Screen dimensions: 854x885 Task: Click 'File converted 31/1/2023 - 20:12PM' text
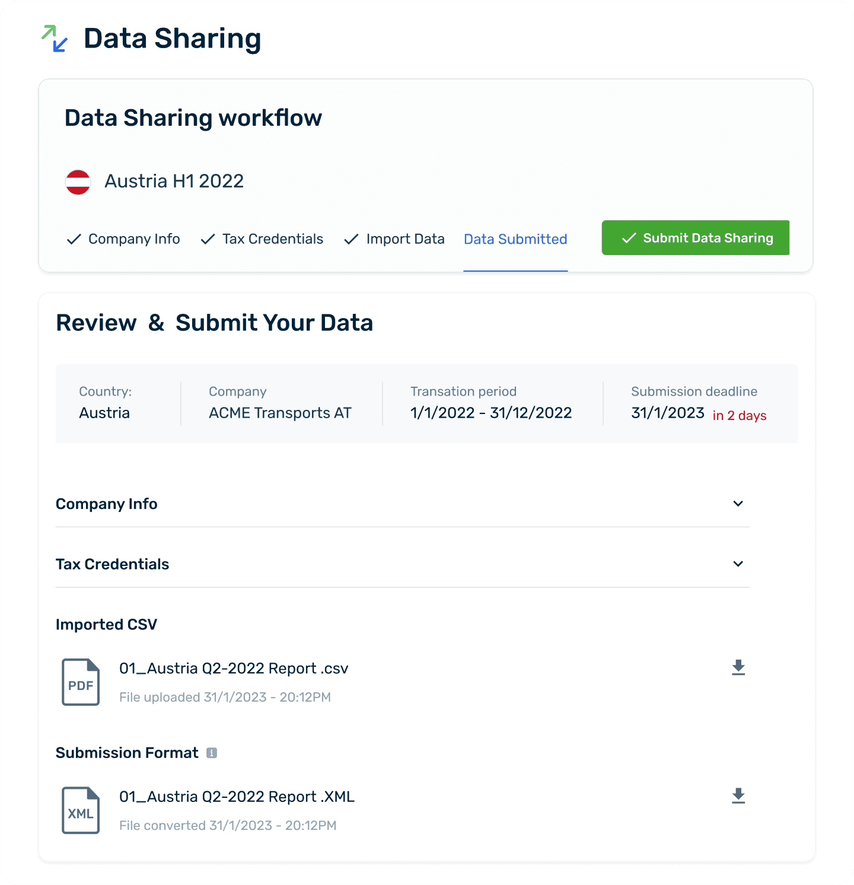tap(228, 825)
